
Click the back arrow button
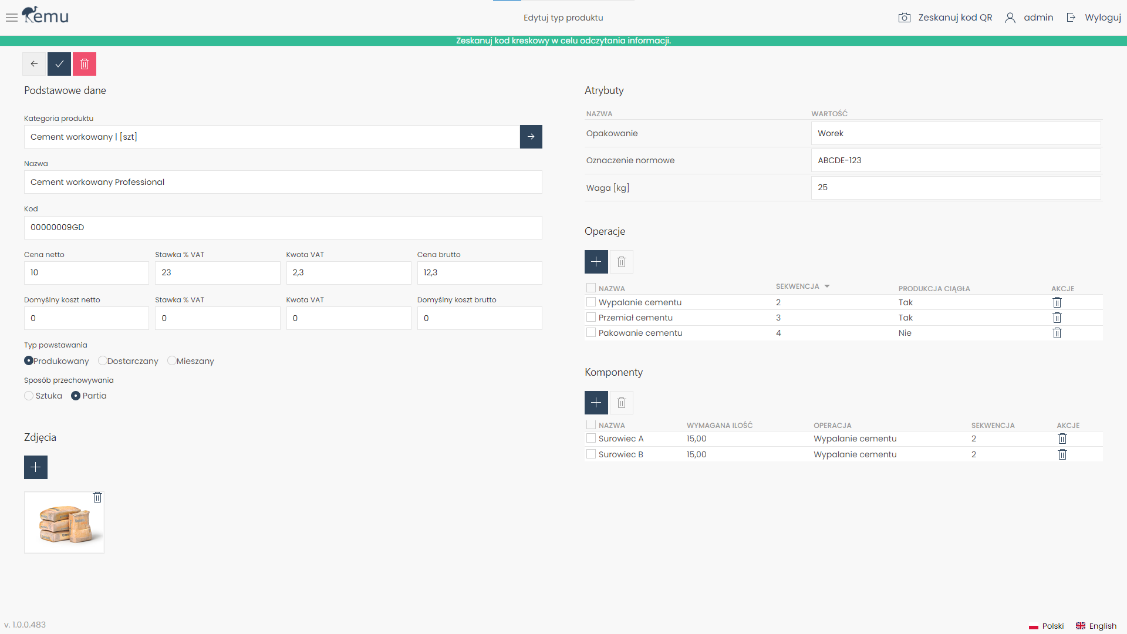(x=34, y=64)
